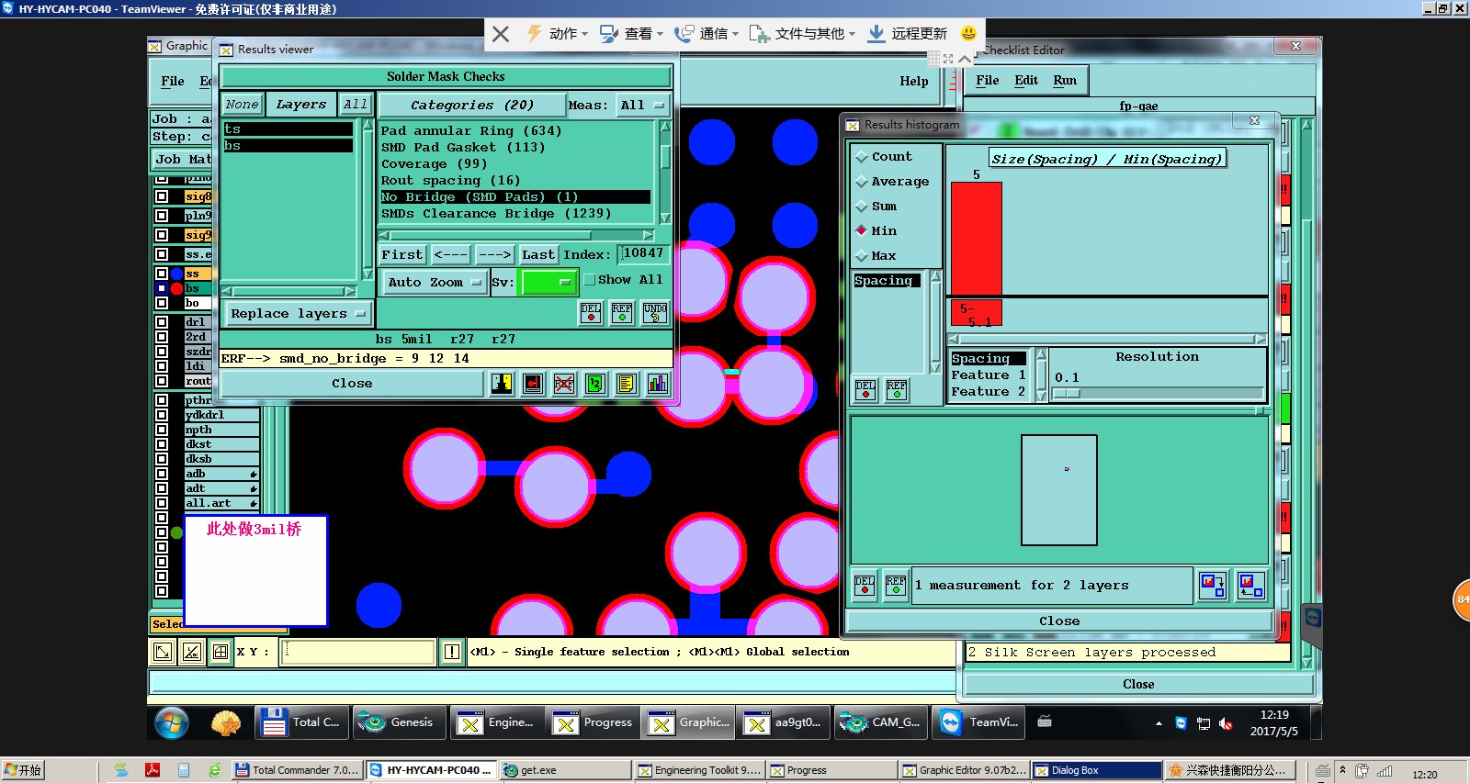Click second blue-square transfer icon in histogram
1470x783 pixels.
(1250, 586)
